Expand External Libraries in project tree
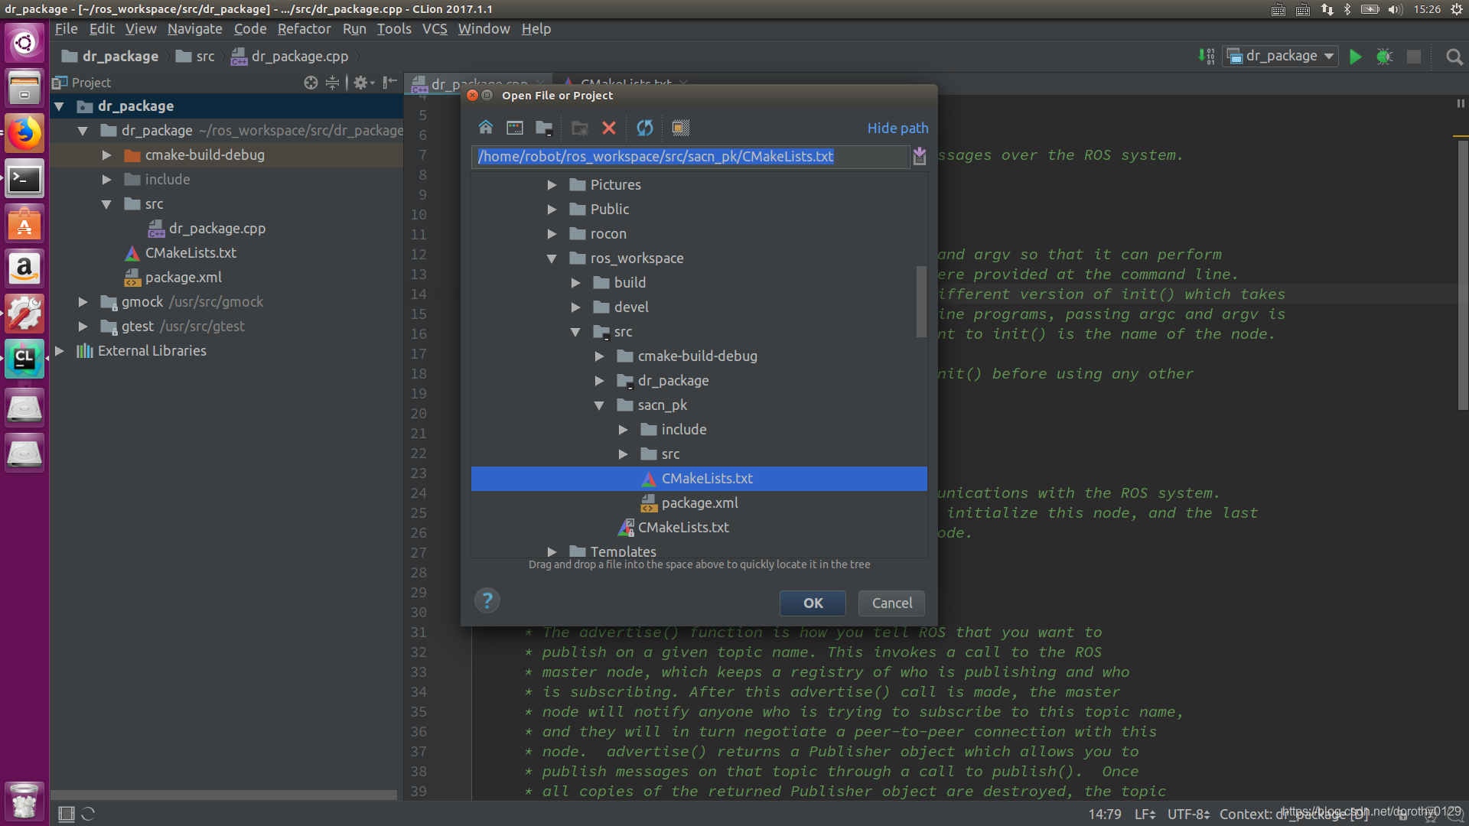This screenshot has width=1469, height=826. pyautogui.click(x=59, y=351)
